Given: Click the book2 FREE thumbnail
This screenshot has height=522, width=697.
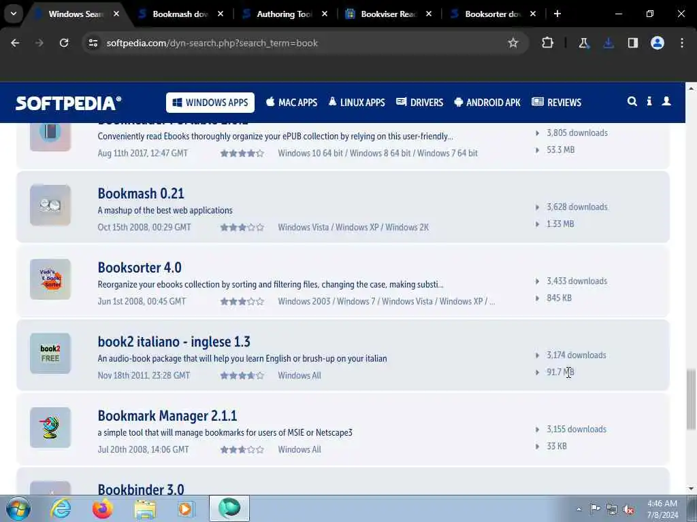Looking at the screenshot, I should [50, 353].
